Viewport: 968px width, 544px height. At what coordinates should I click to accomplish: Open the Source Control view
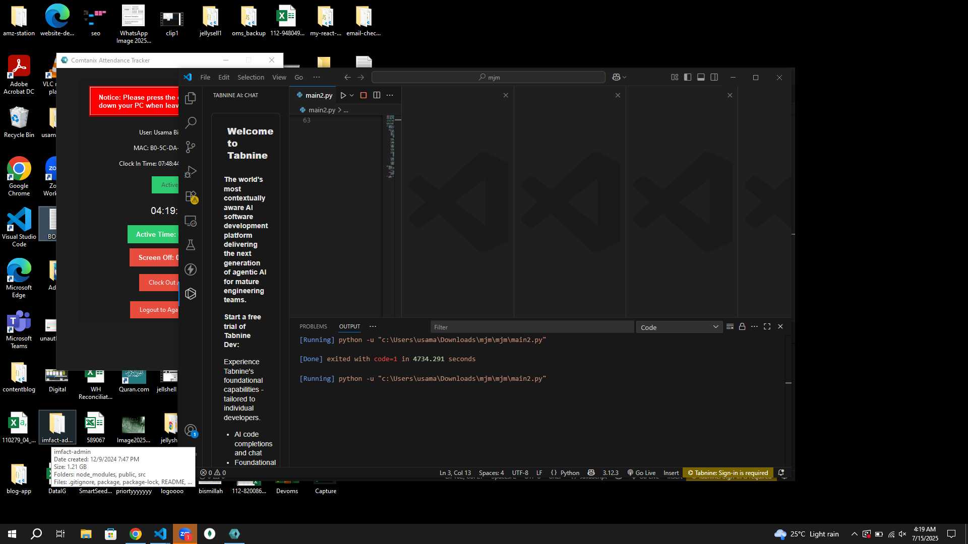pos(191,147)
